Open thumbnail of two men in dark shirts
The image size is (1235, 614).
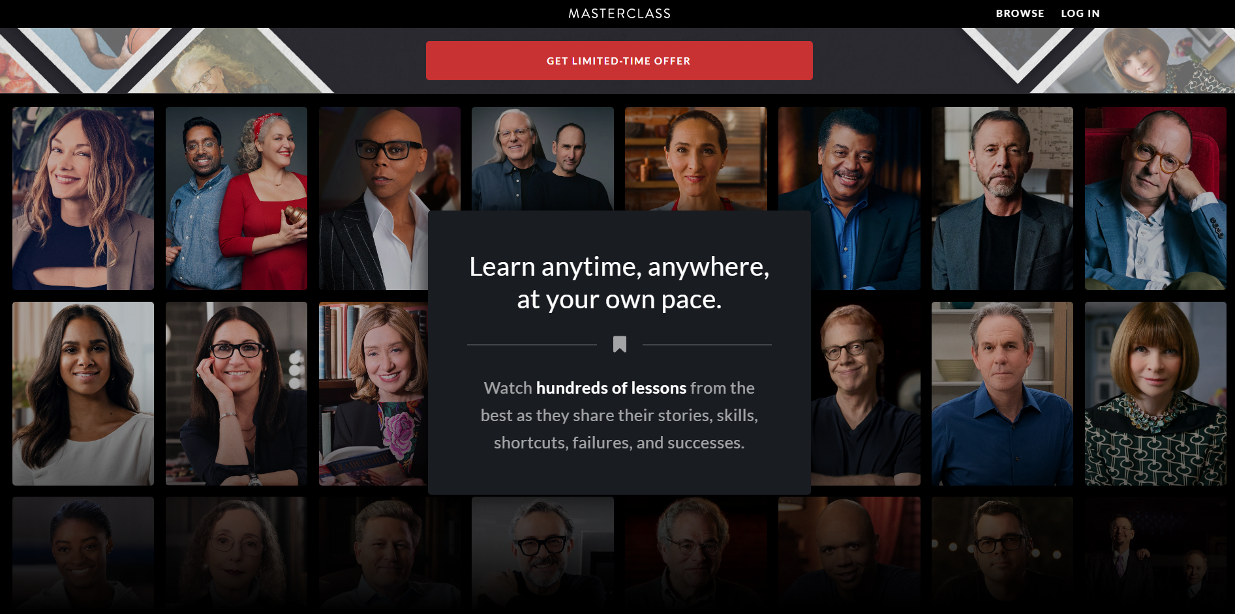click(x=543, y=158)
